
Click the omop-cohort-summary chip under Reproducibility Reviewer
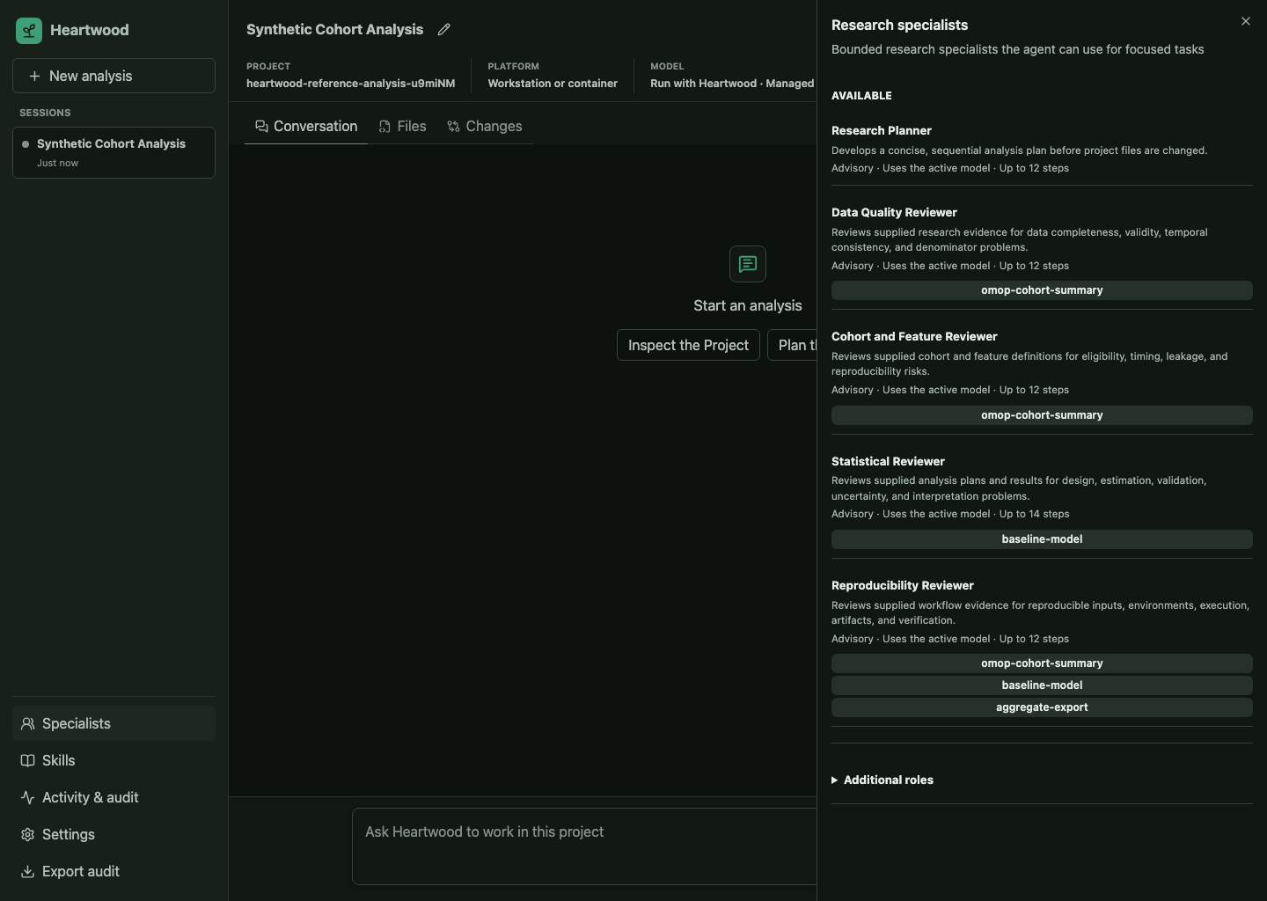point(1042,663)
